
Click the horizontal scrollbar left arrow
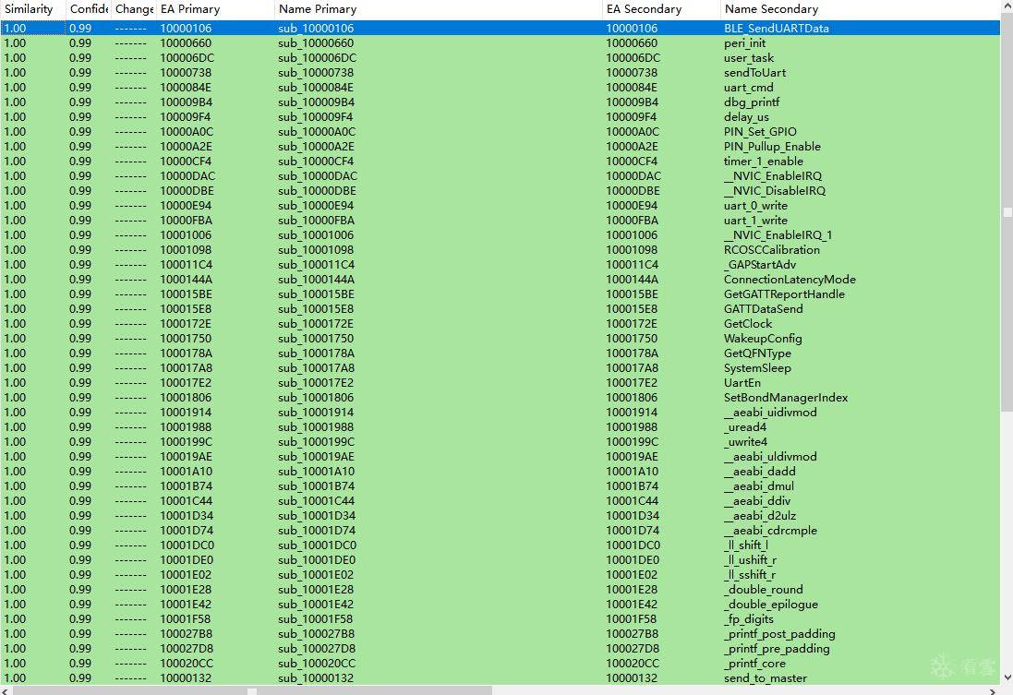6,690
